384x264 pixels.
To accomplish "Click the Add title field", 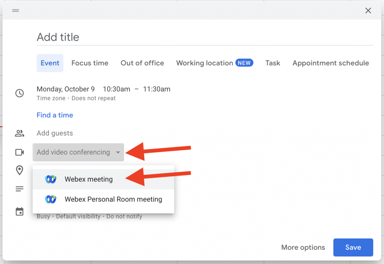I will click(205, 37).
